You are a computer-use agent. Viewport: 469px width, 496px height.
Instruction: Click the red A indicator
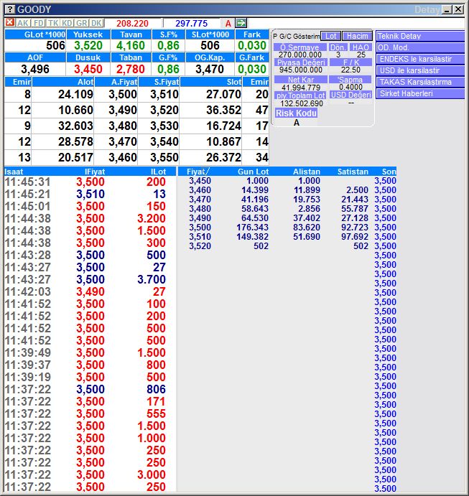pos(228,23)
